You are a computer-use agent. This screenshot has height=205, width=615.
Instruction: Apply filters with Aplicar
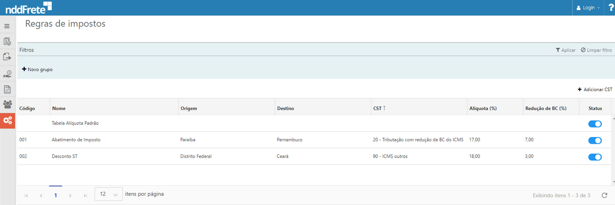pyautogui.click(x=565, y=50)
